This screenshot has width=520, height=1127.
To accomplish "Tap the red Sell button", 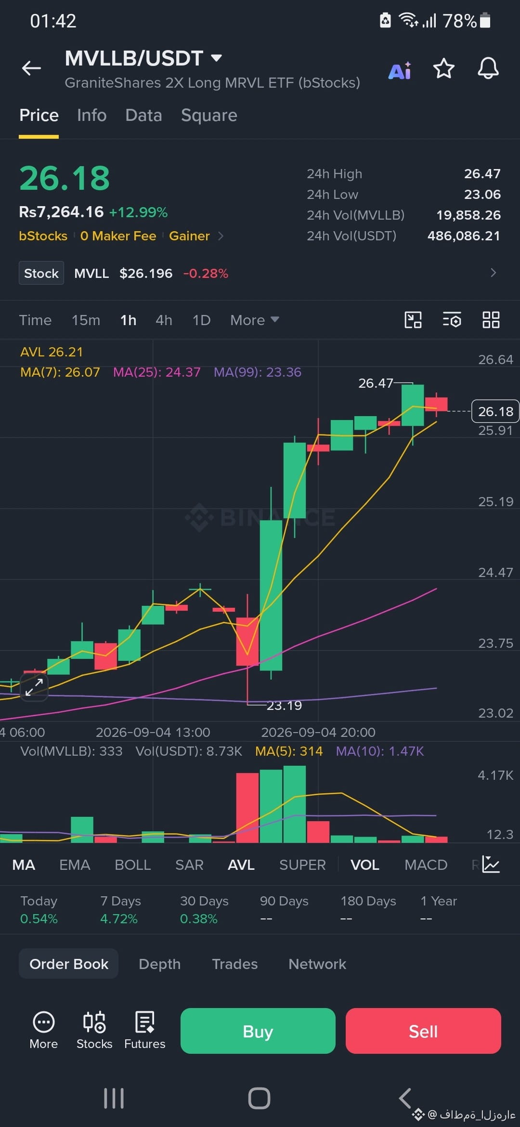I will (x=423, y=1031).
